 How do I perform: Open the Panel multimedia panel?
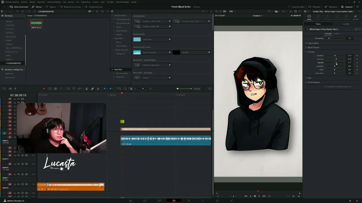[19, 7]
